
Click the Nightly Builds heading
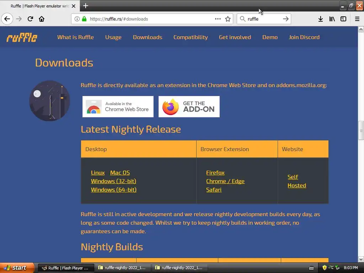point(112,247)
